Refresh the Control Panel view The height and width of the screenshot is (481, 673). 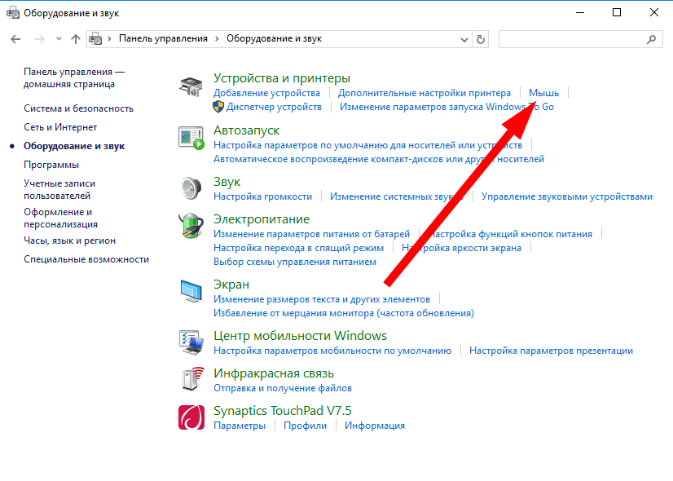pos(481,39)
